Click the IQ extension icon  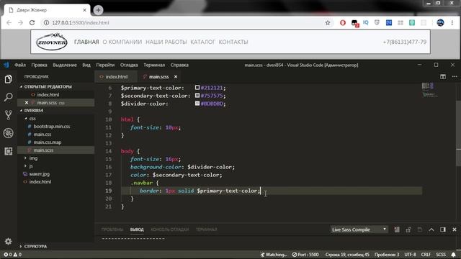(366, 22)
